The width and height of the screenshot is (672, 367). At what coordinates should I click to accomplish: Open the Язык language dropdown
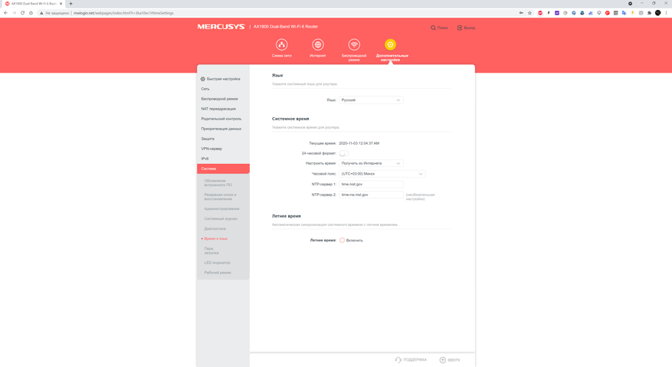pos(371,100)
